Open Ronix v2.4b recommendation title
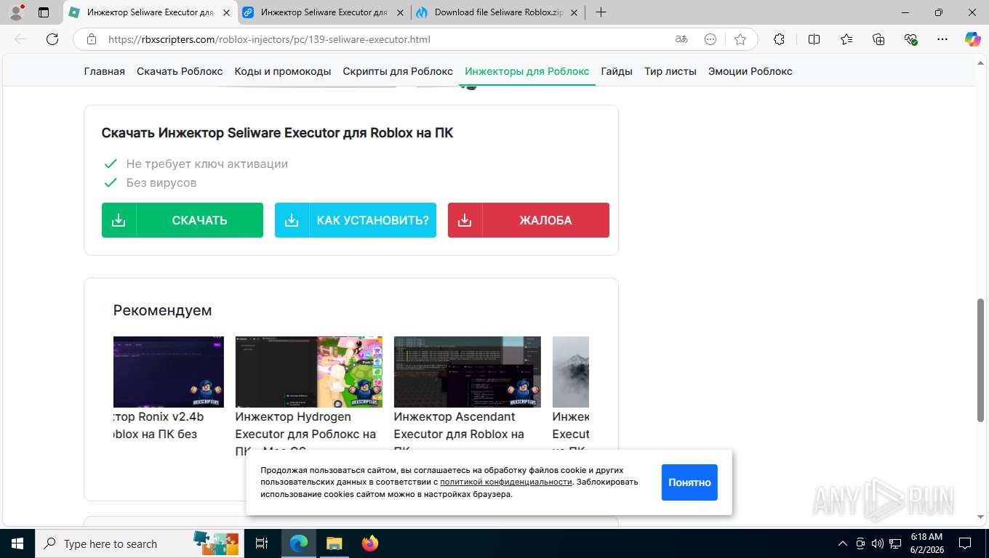 pyautogui.click(x=159, y=426)
